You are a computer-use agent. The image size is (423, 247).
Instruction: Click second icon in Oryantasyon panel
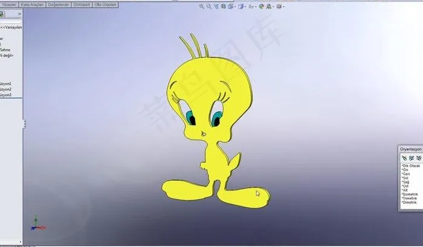pos(411,157)
